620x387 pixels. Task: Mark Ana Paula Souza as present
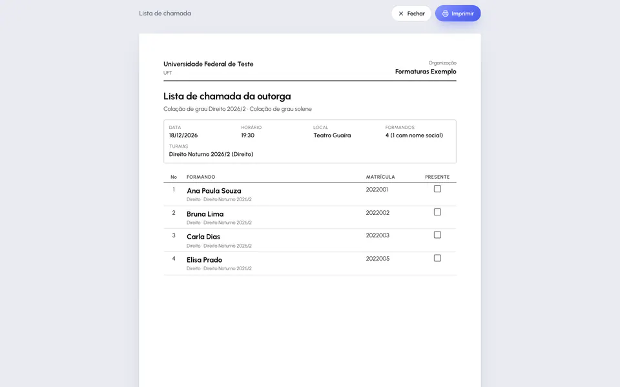click(x=437, y=189)
